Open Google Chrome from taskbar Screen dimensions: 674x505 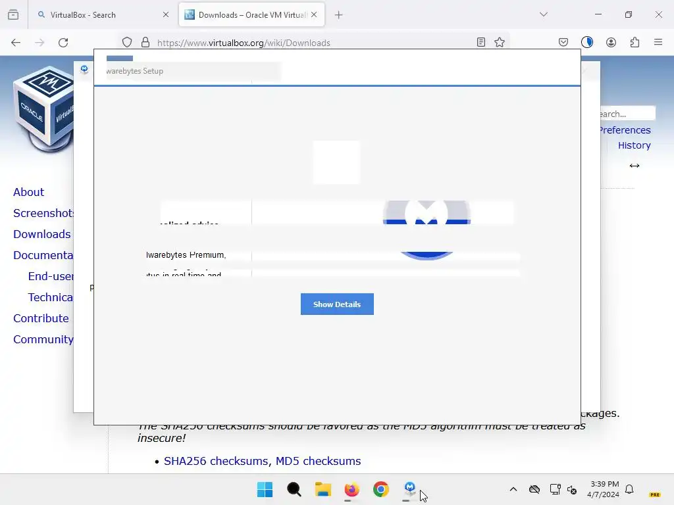point(381,489)
